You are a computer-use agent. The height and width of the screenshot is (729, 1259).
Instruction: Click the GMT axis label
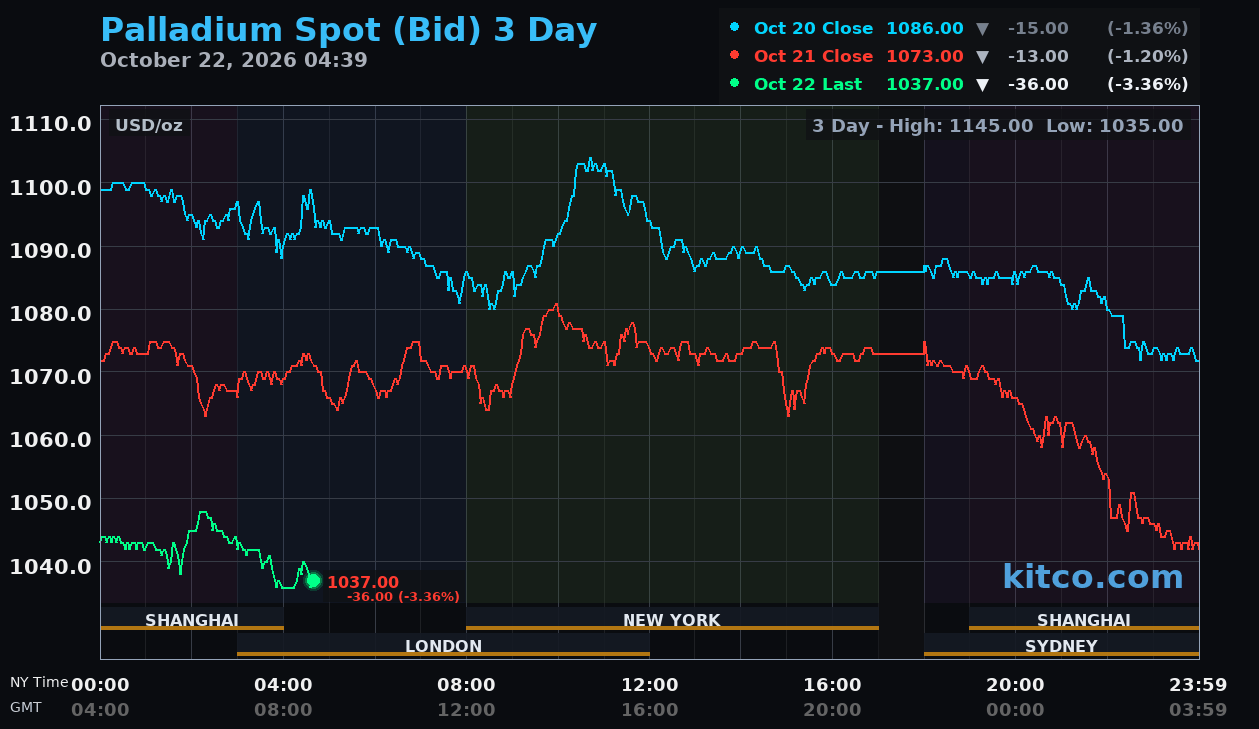pos(26,707)
